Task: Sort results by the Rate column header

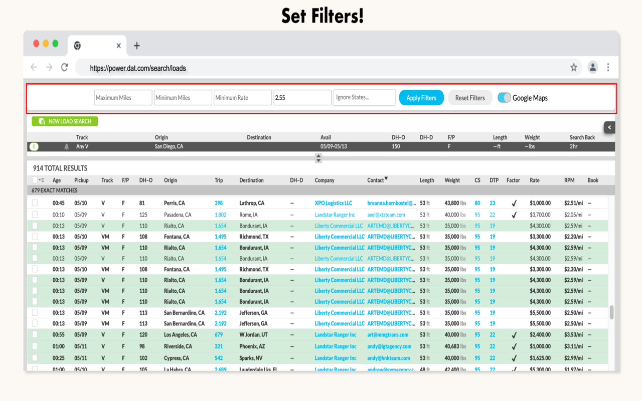Action: (535, 180)
